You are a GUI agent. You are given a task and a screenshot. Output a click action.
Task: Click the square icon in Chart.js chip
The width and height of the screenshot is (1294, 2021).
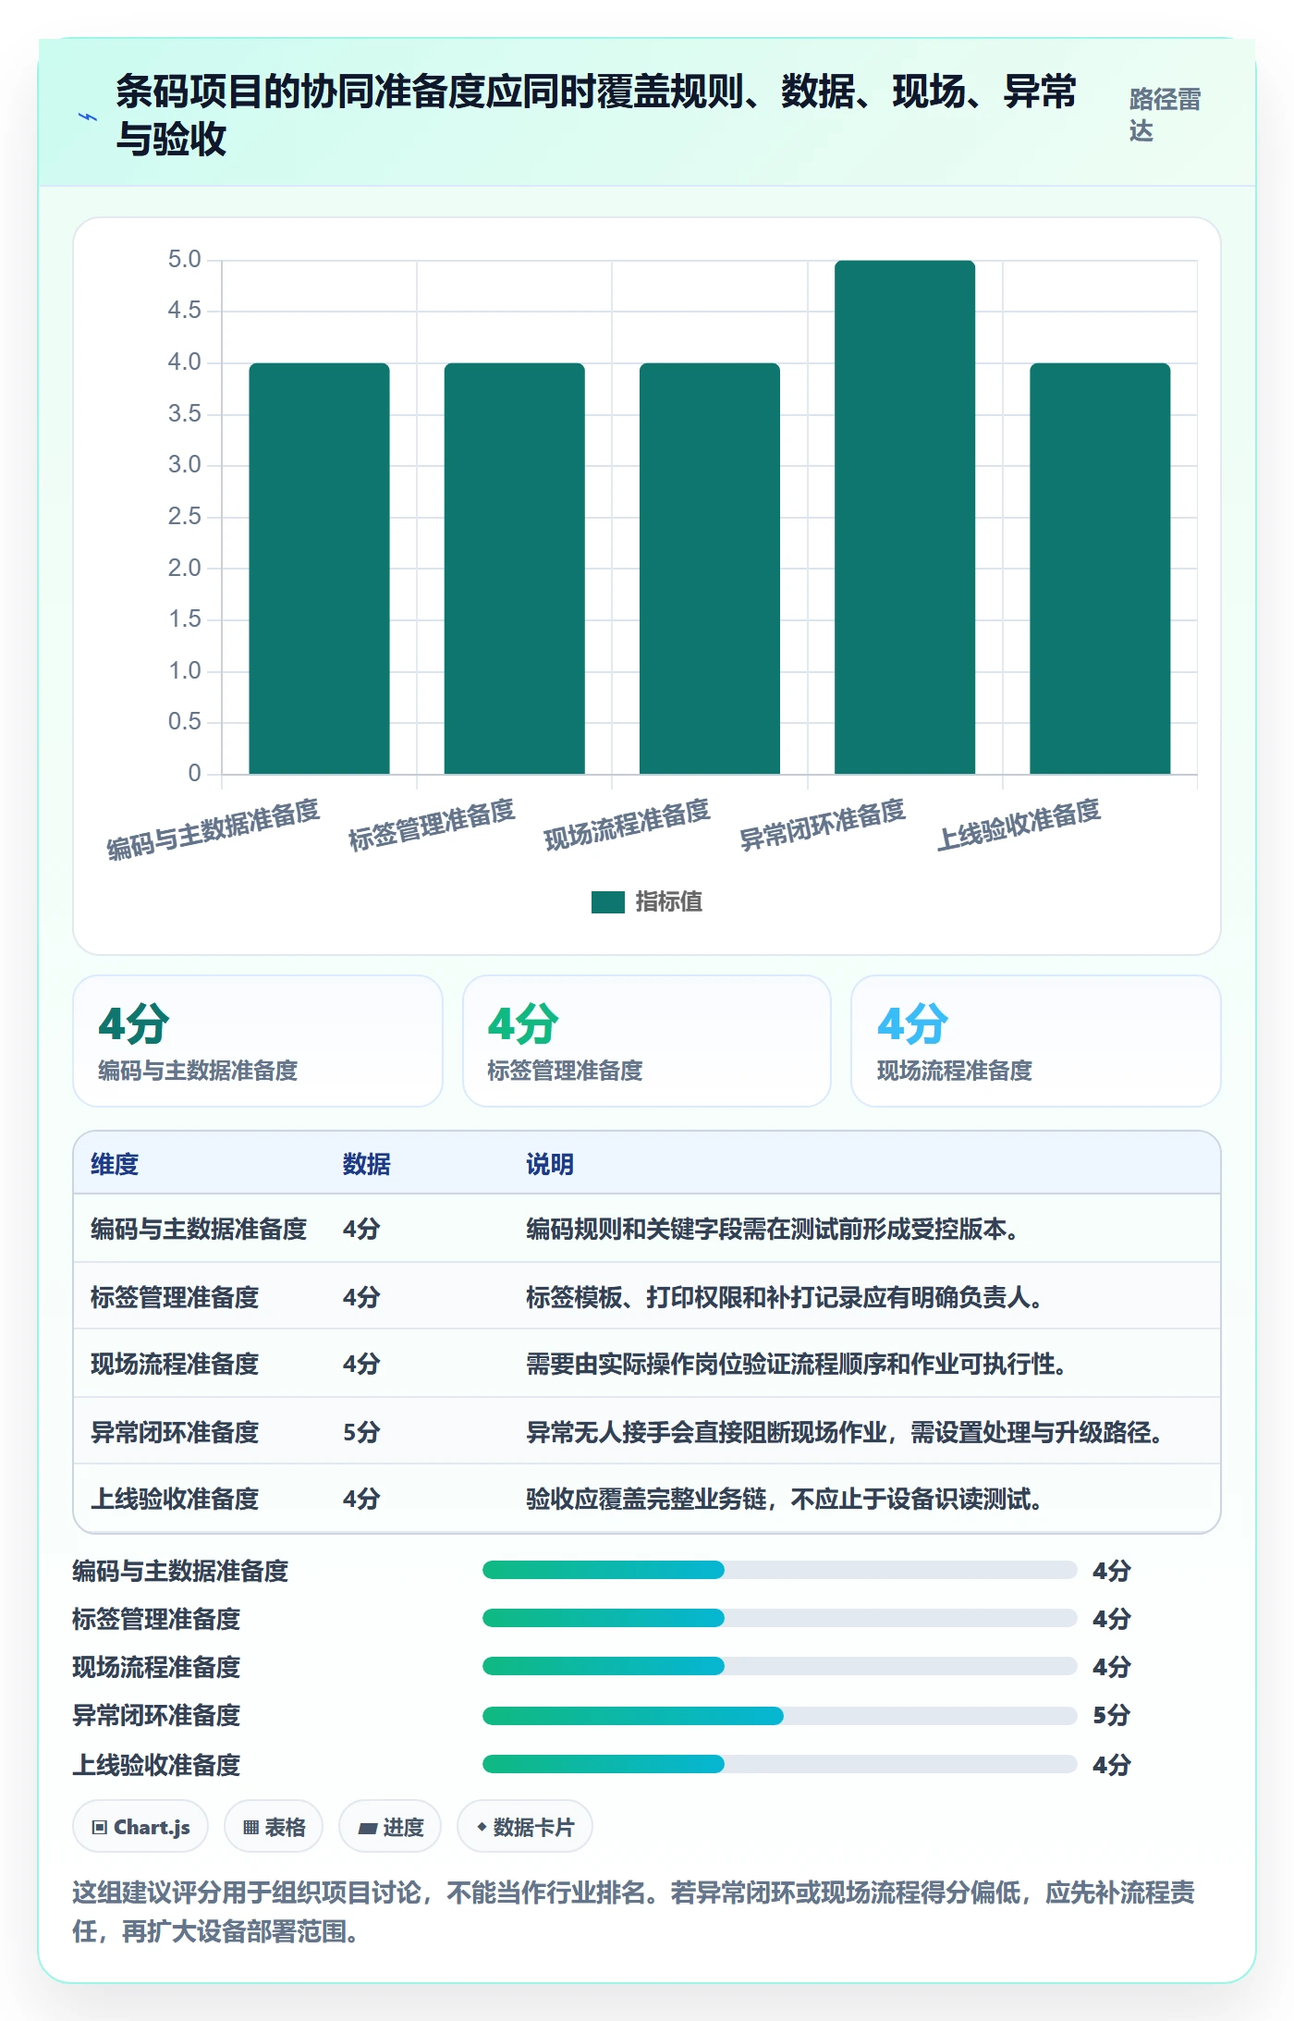(99, 1828)
